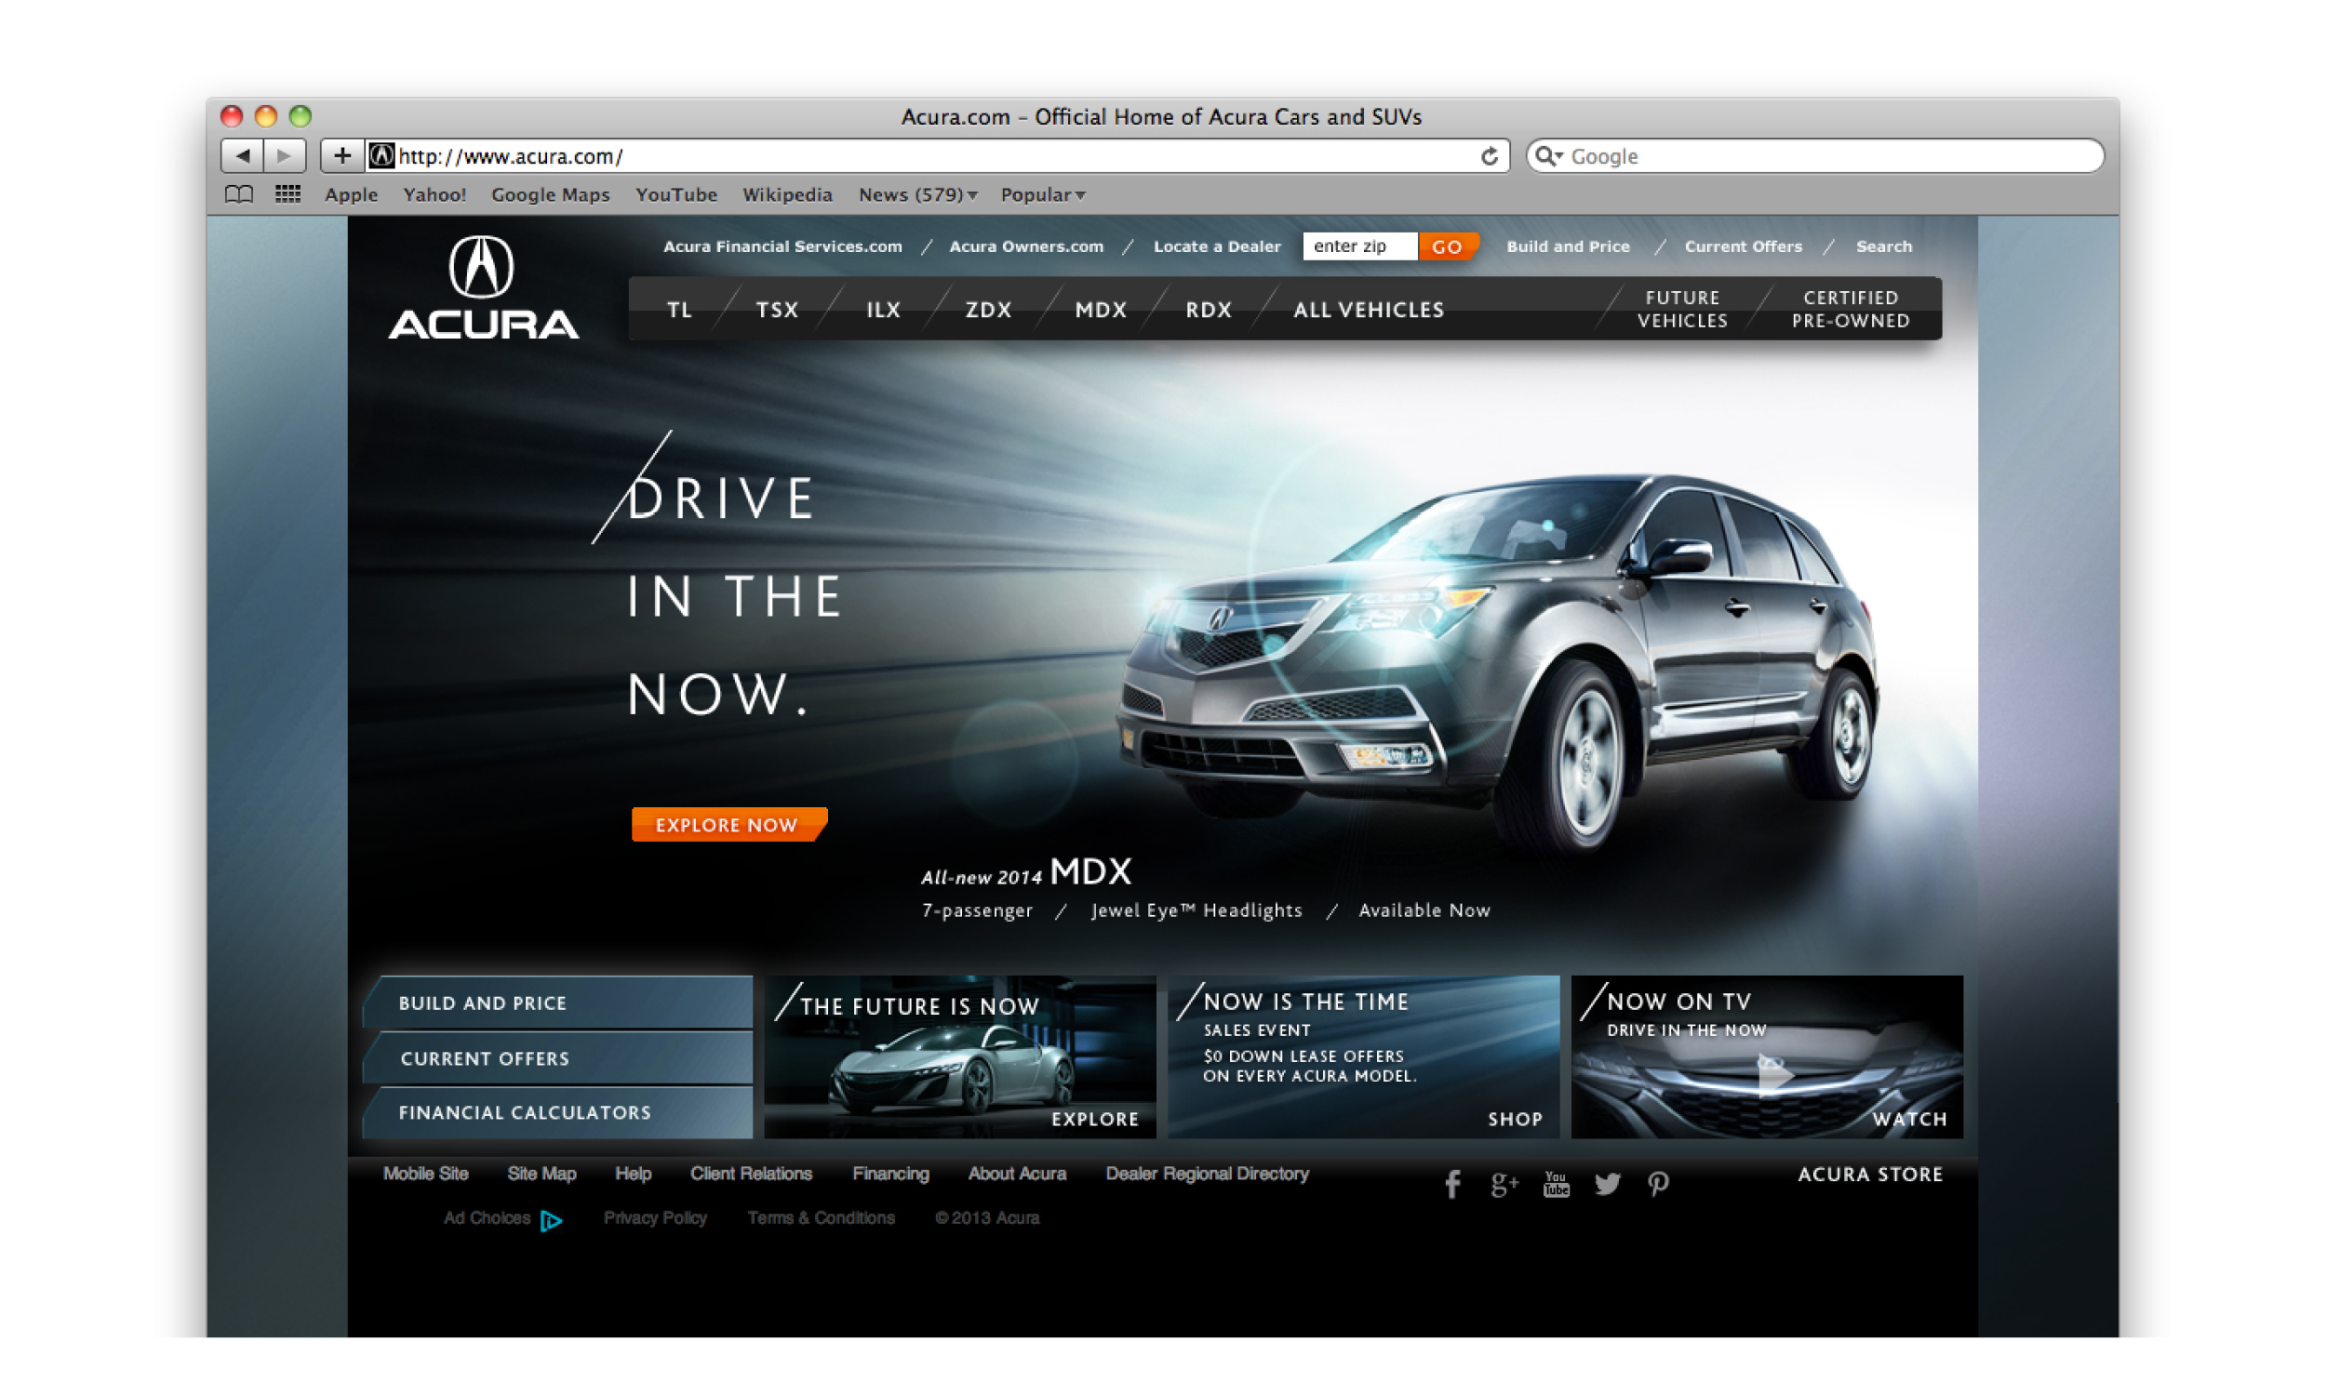This screenshot has width=2326, height=1395.
Task: Expand the Popular bookmarks dropdown
Action: tap(1042, 194)
